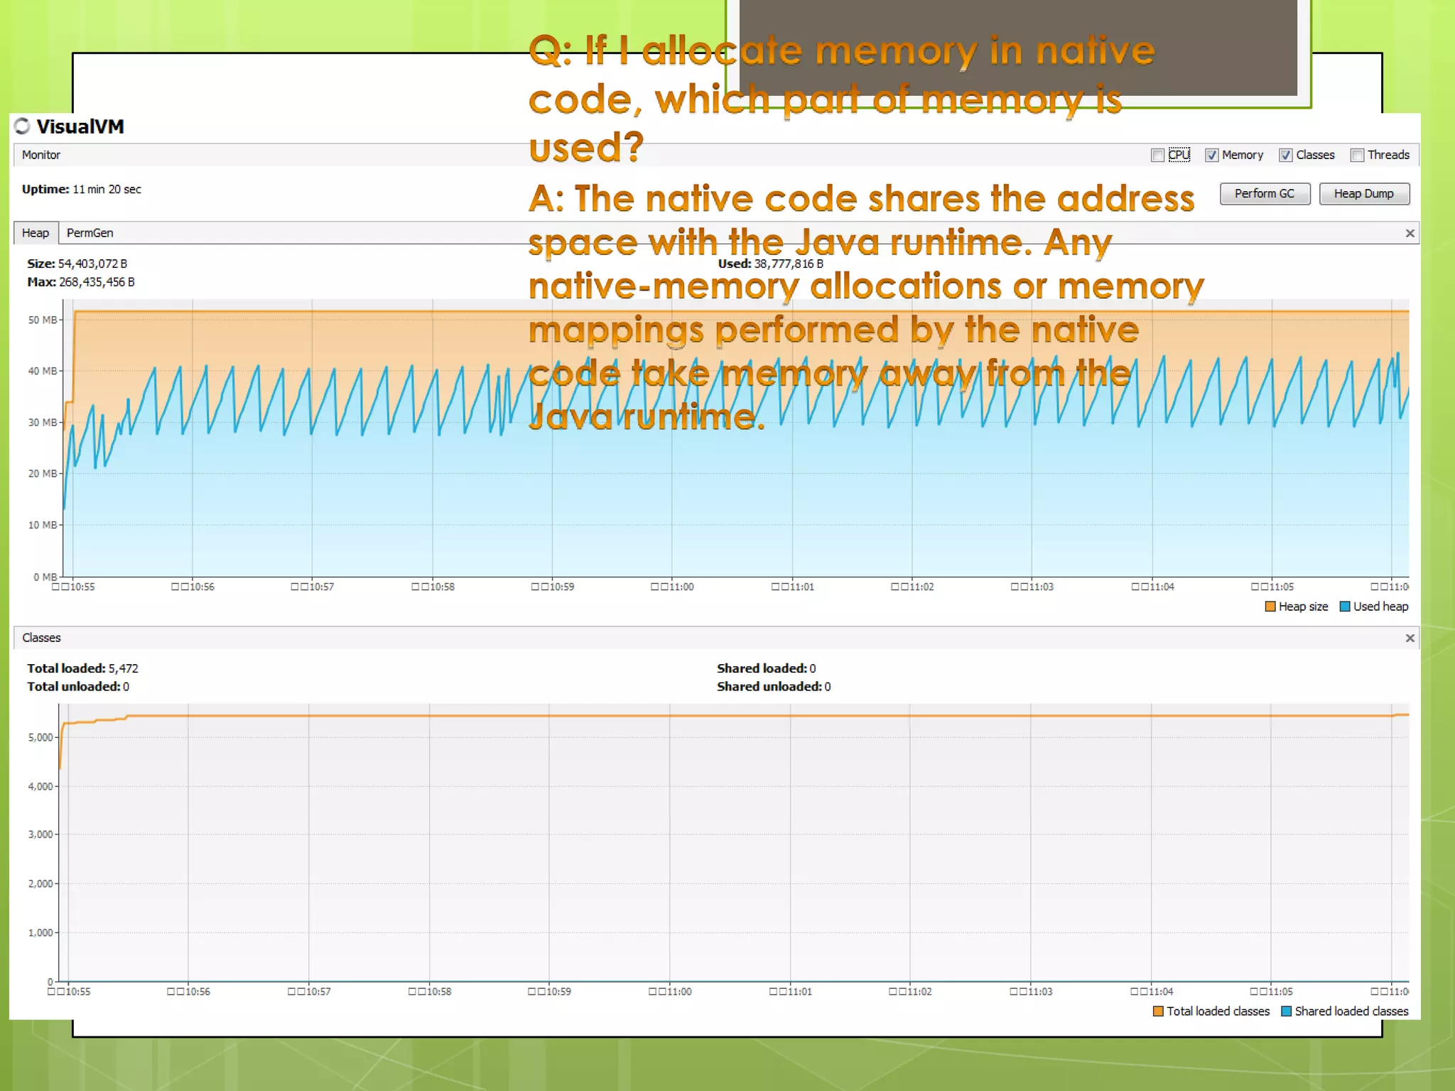
Task: Click the VisualVM logo icon
Action: point(22,126)
